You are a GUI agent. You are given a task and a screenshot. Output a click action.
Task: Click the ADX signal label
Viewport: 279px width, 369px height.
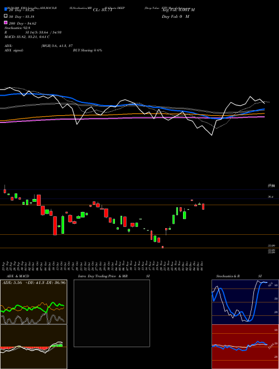[14, 50]
